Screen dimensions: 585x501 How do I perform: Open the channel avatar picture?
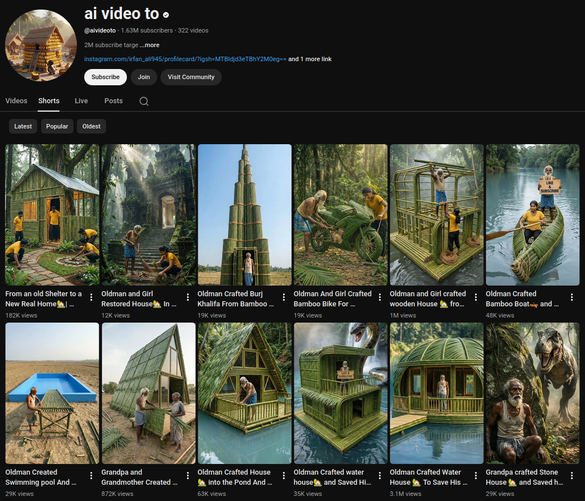coord(41,45)
